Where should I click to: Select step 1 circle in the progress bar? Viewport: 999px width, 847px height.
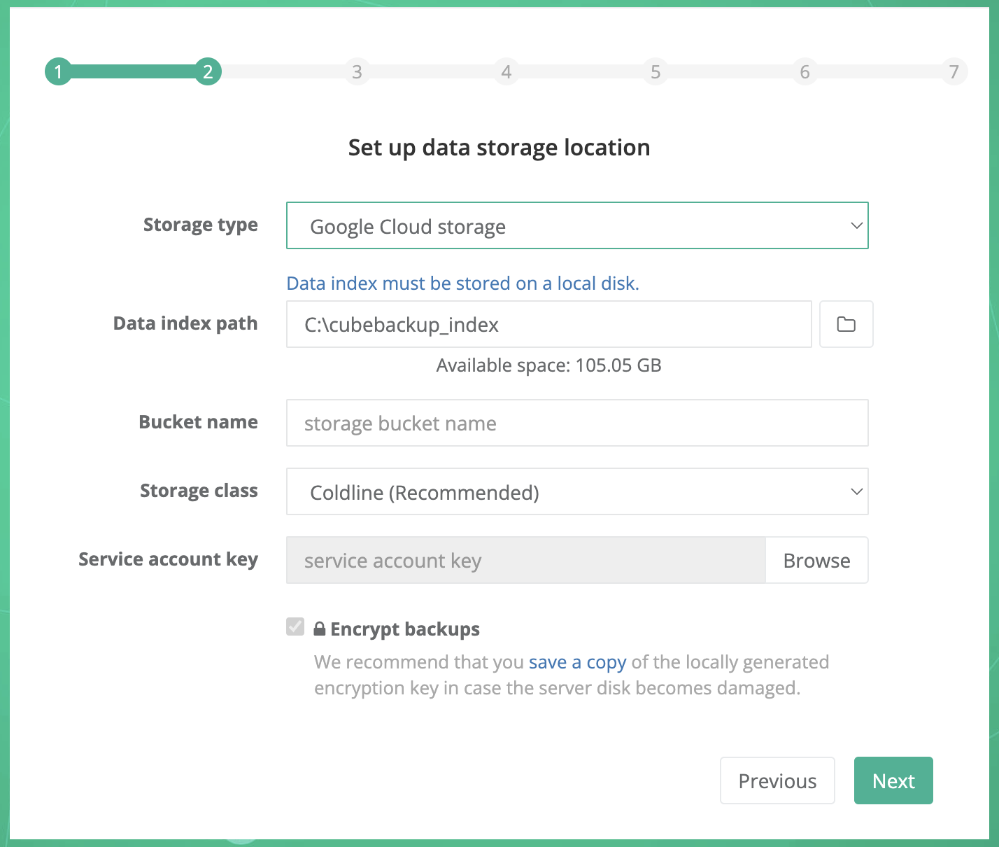click(58, 71)
